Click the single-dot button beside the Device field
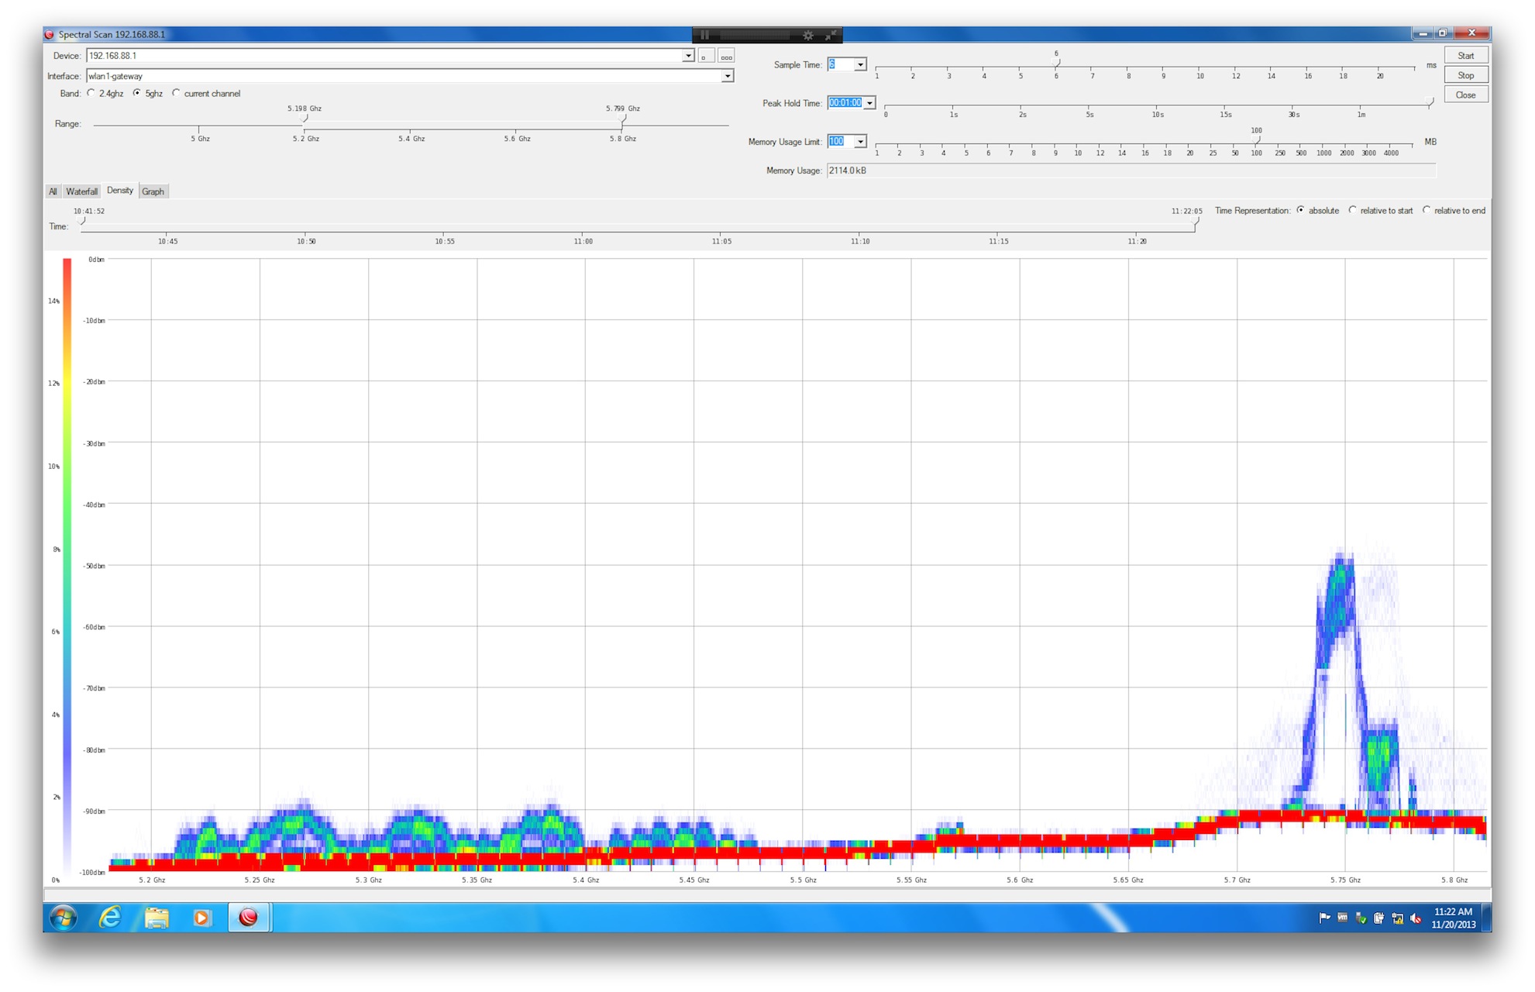Screen dimensions: 1535x992 click(x=706, y=56)
